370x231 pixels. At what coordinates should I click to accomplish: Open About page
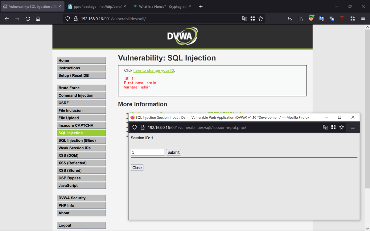point(81,213)
